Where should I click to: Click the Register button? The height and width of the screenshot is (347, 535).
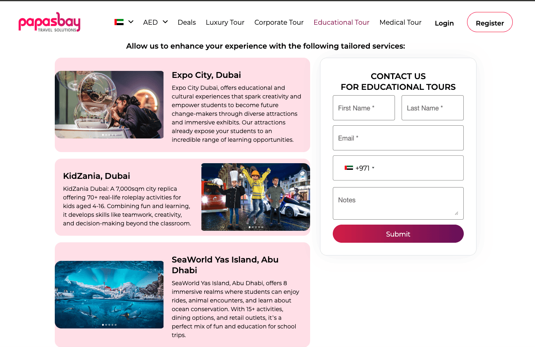click(490, 22)
